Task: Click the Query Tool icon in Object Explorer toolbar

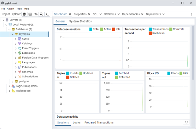Action: point(24,14)
